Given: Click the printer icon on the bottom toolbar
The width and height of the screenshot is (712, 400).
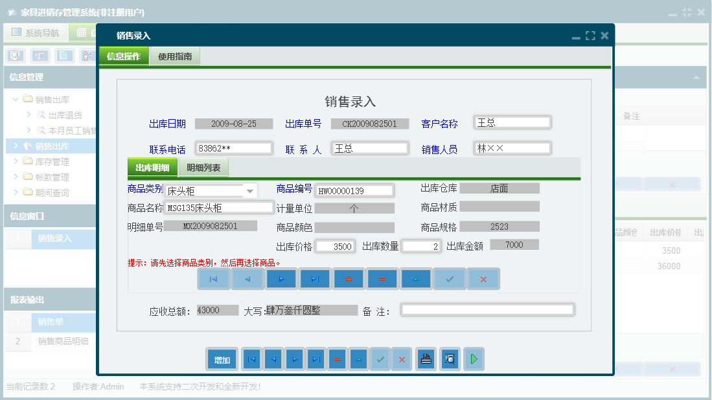Looking at the screenshot, I should [426, 359].
